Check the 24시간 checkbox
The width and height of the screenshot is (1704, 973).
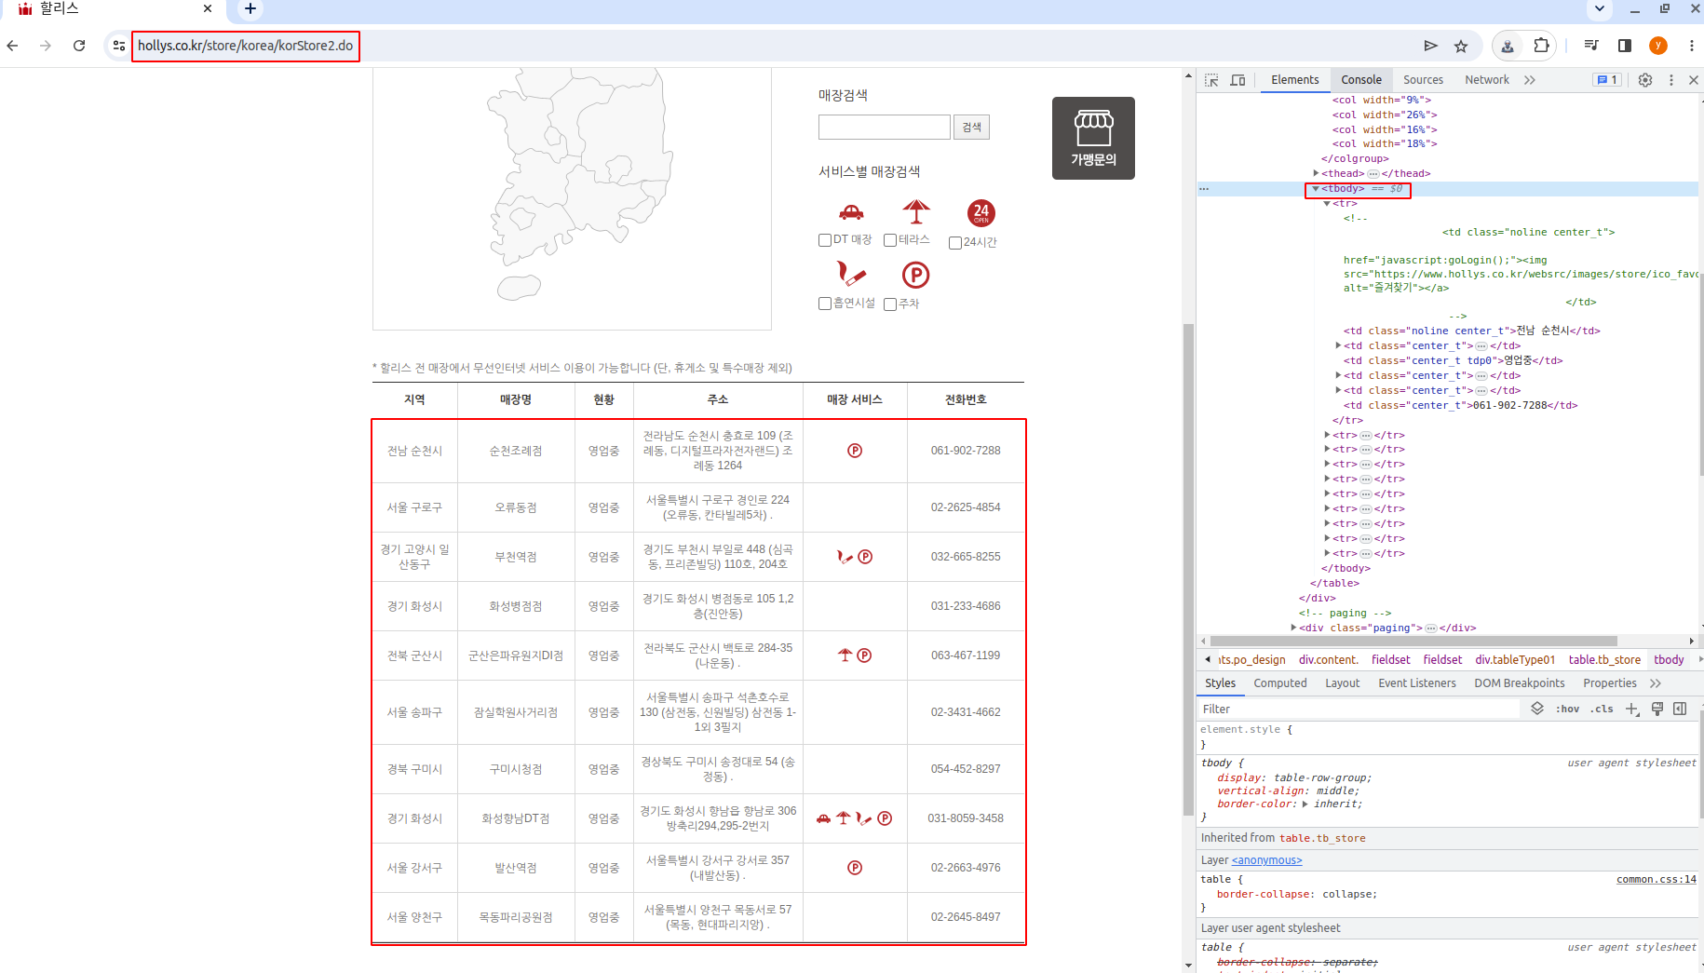click(x=955, y=243)
